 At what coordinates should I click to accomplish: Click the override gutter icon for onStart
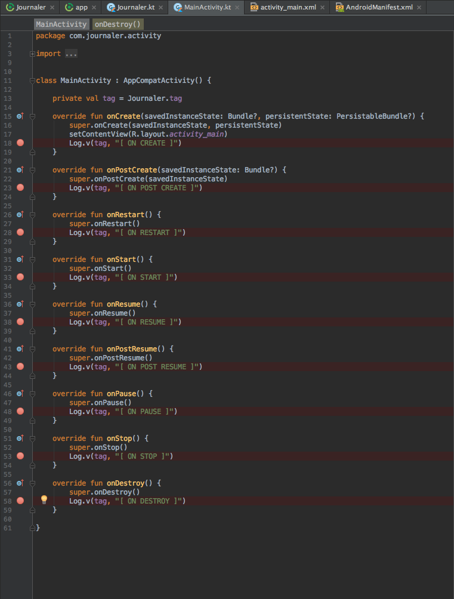coord(20,260)
